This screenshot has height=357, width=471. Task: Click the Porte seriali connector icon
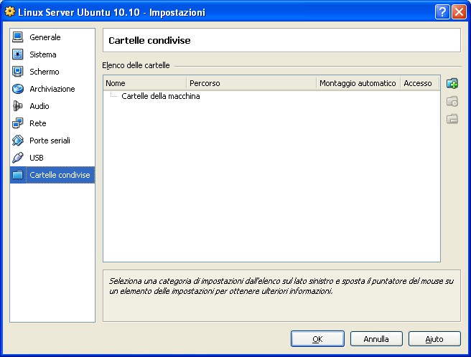coord(18,141)
